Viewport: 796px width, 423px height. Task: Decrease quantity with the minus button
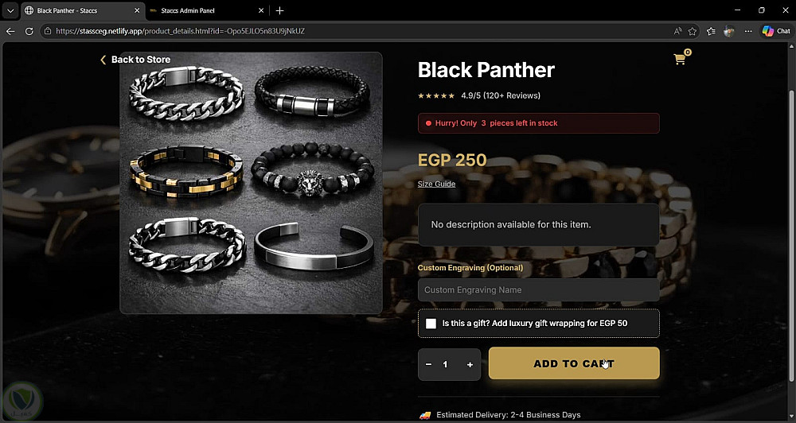[429, 364]
